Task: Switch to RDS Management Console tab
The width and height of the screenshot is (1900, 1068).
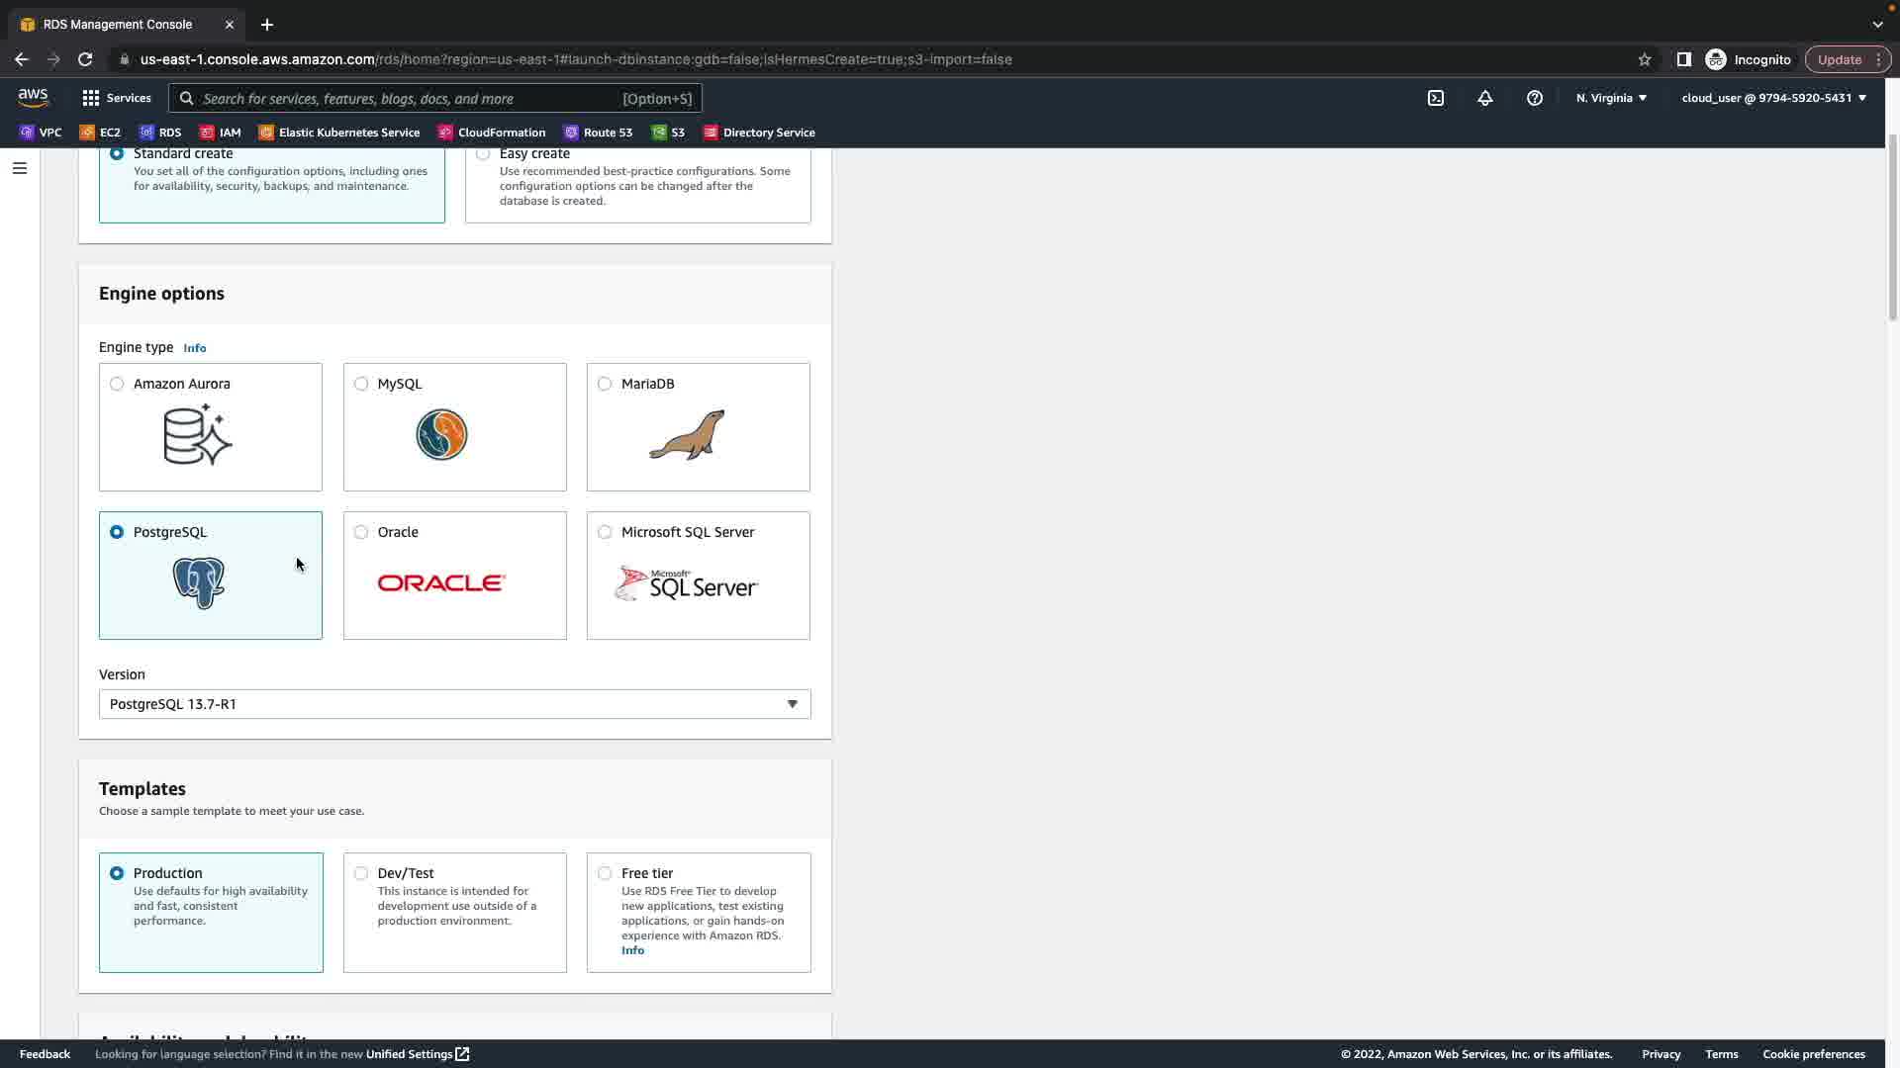Action: point(118,24)
